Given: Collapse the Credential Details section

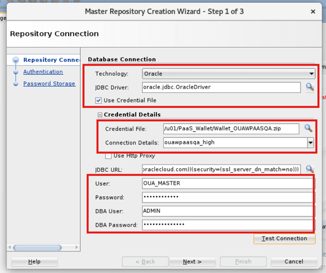Looking at the screenshot, I should (x=100, y=115).
